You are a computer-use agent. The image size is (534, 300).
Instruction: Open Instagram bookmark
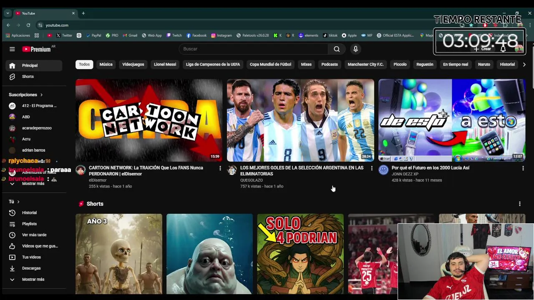coord(222,35)
